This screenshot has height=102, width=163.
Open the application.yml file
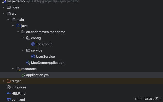(38, 75)
